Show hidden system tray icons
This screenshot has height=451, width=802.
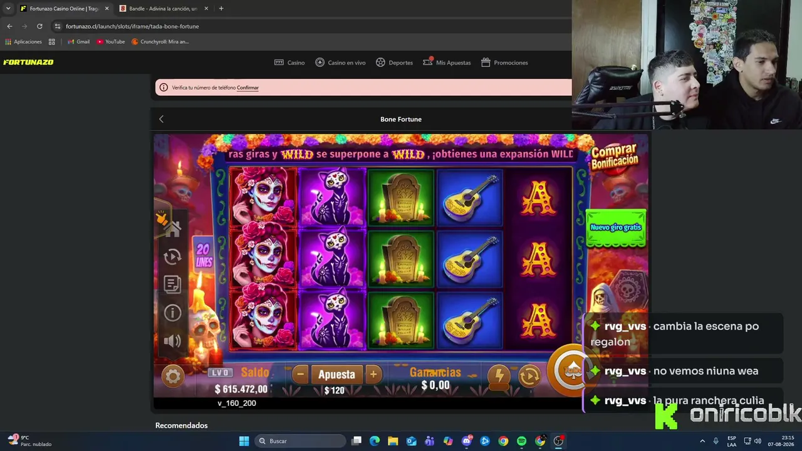[x=702, y=441]
